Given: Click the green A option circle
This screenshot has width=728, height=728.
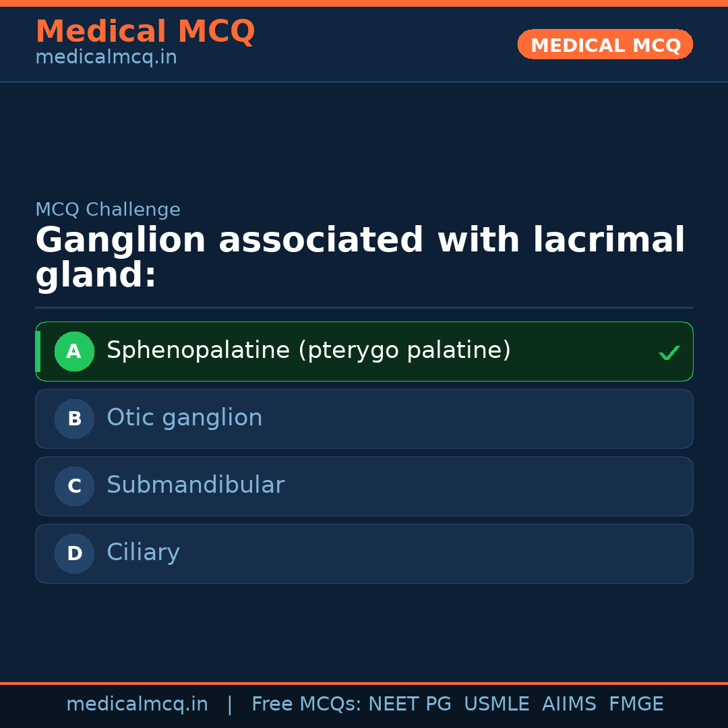Looking at the screenshot, I should (x=74, y=351).
